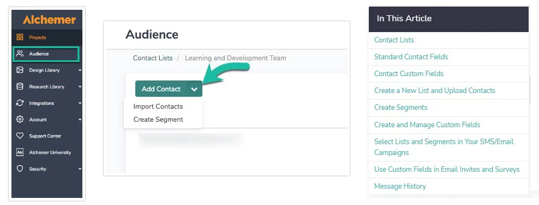The height and width of the screenshot is (205, 539).
Task: Click the Add Contact button
Action: point(161,89)
